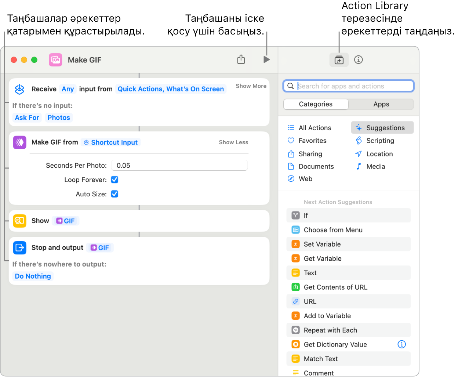458x377 pixels.
Task: Click the Choose from Menu icon
Action: tap(296, 230)
